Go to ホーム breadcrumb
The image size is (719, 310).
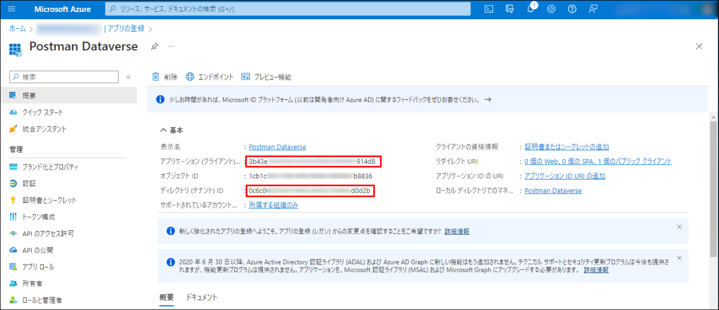coord(17,29)
